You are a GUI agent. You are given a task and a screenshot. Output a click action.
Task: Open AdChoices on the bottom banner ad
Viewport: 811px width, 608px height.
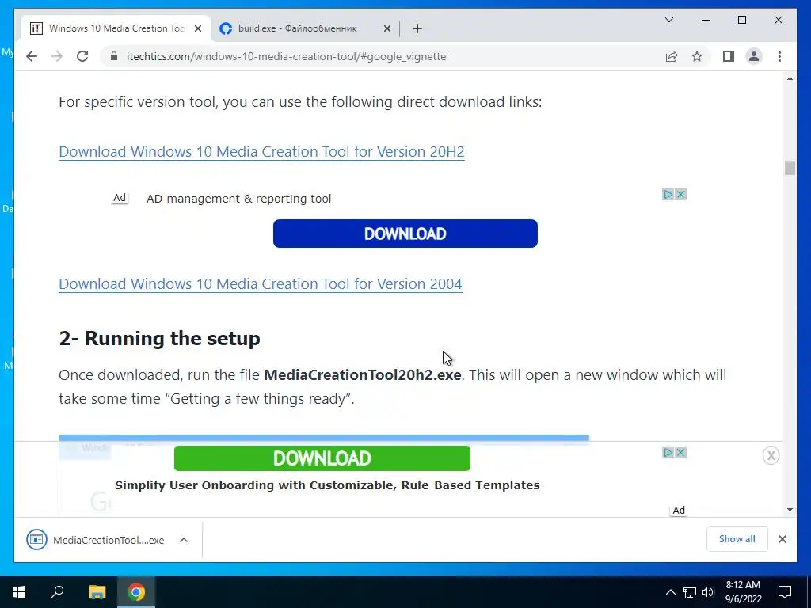click(x=668, y=452)
